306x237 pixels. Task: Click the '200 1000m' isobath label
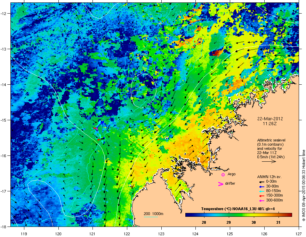153,214
